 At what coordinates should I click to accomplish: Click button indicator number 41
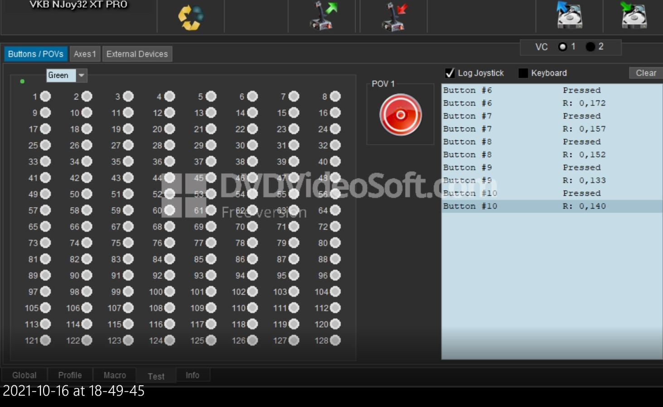[x=45, y=178]
